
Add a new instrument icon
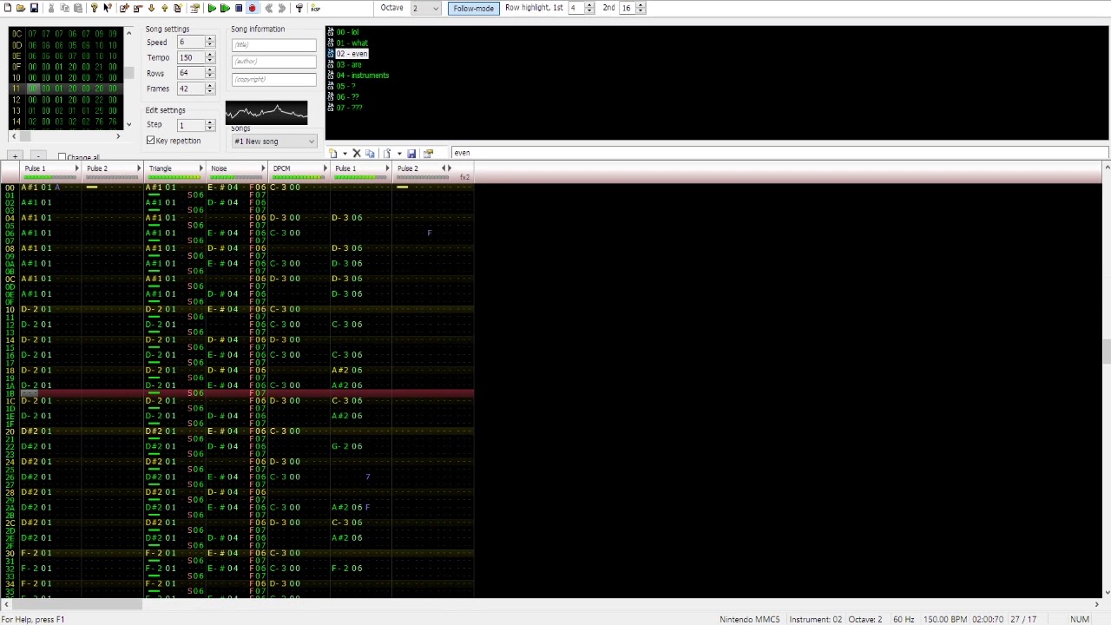(332, 154)
